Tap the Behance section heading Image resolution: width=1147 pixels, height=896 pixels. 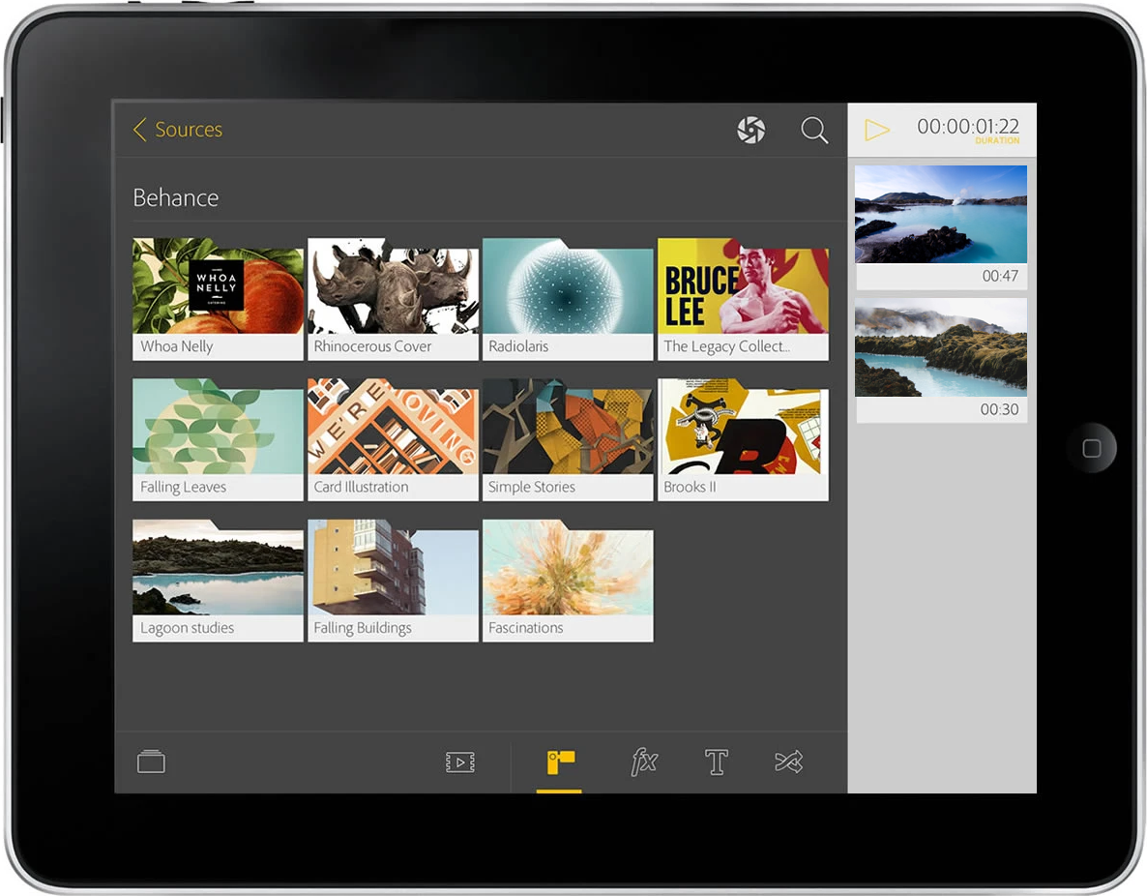click(x=176, y=197)
